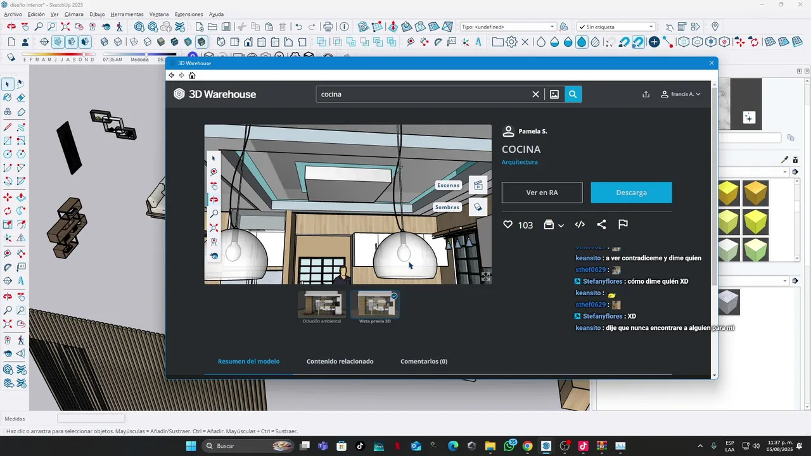Pick the bright yellow material swatch
This screenshot has width=811, height=456.
point(756,221)
